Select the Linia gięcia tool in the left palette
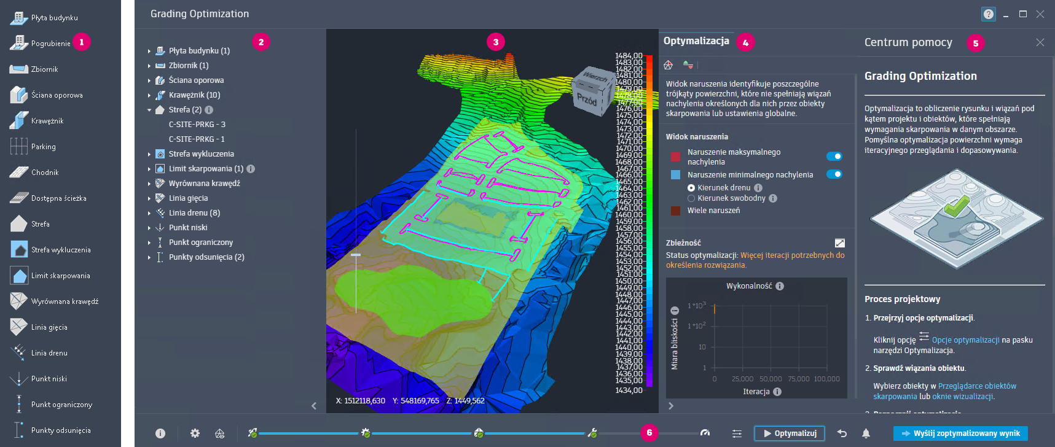The image size is (1055, 447). coord(39,327)
